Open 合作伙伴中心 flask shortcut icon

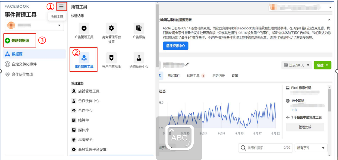(x=139, y=58)
